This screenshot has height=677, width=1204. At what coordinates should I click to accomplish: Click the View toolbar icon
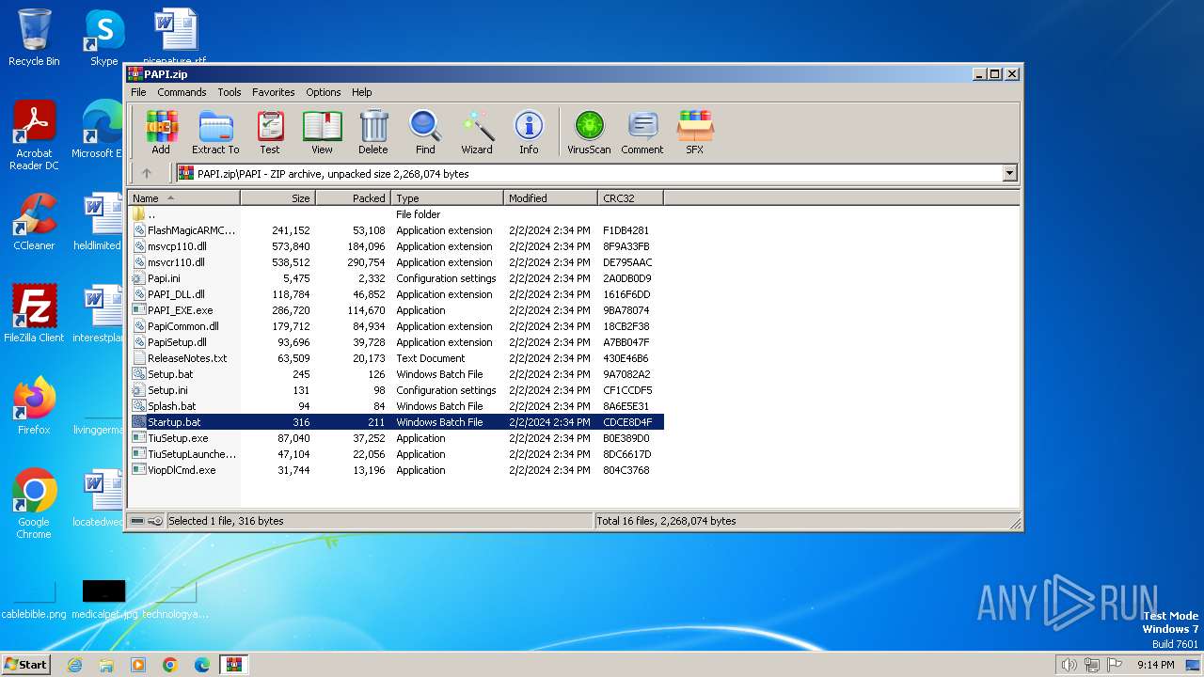[322, 132]
